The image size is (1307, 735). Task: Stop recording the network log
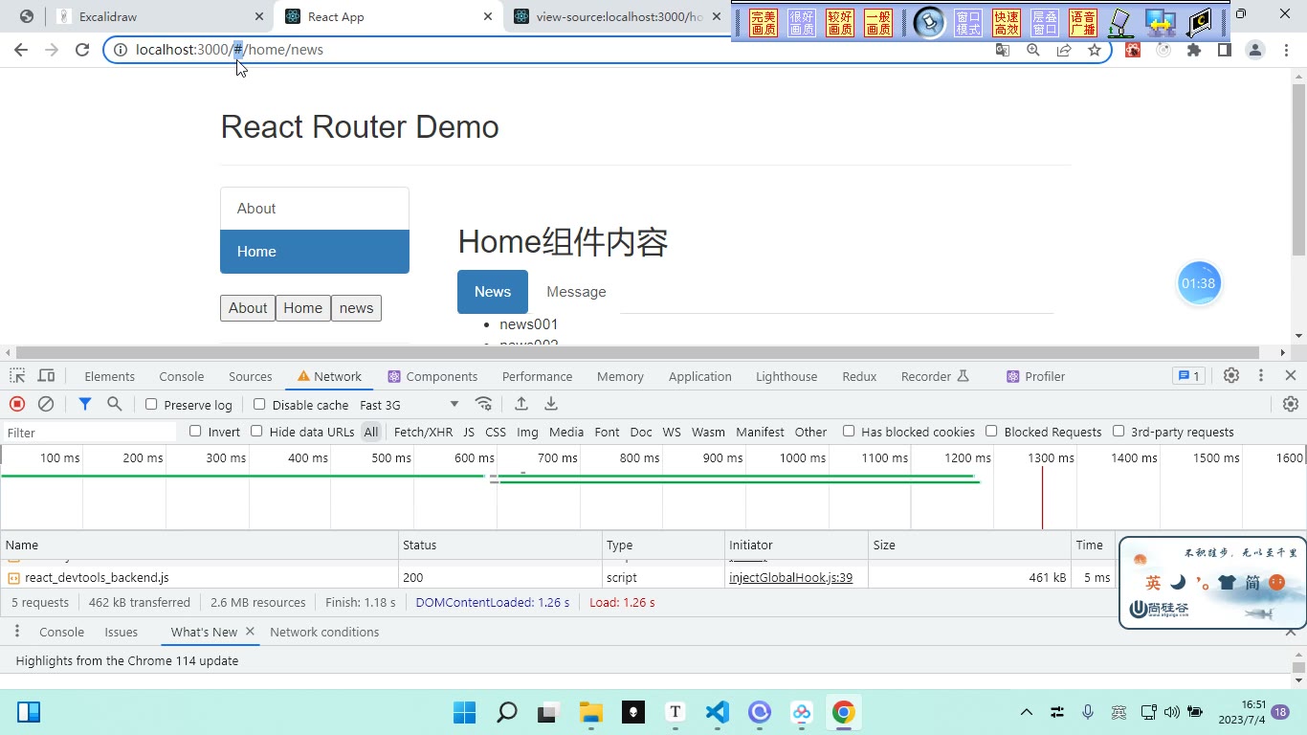tap(16, 404)
